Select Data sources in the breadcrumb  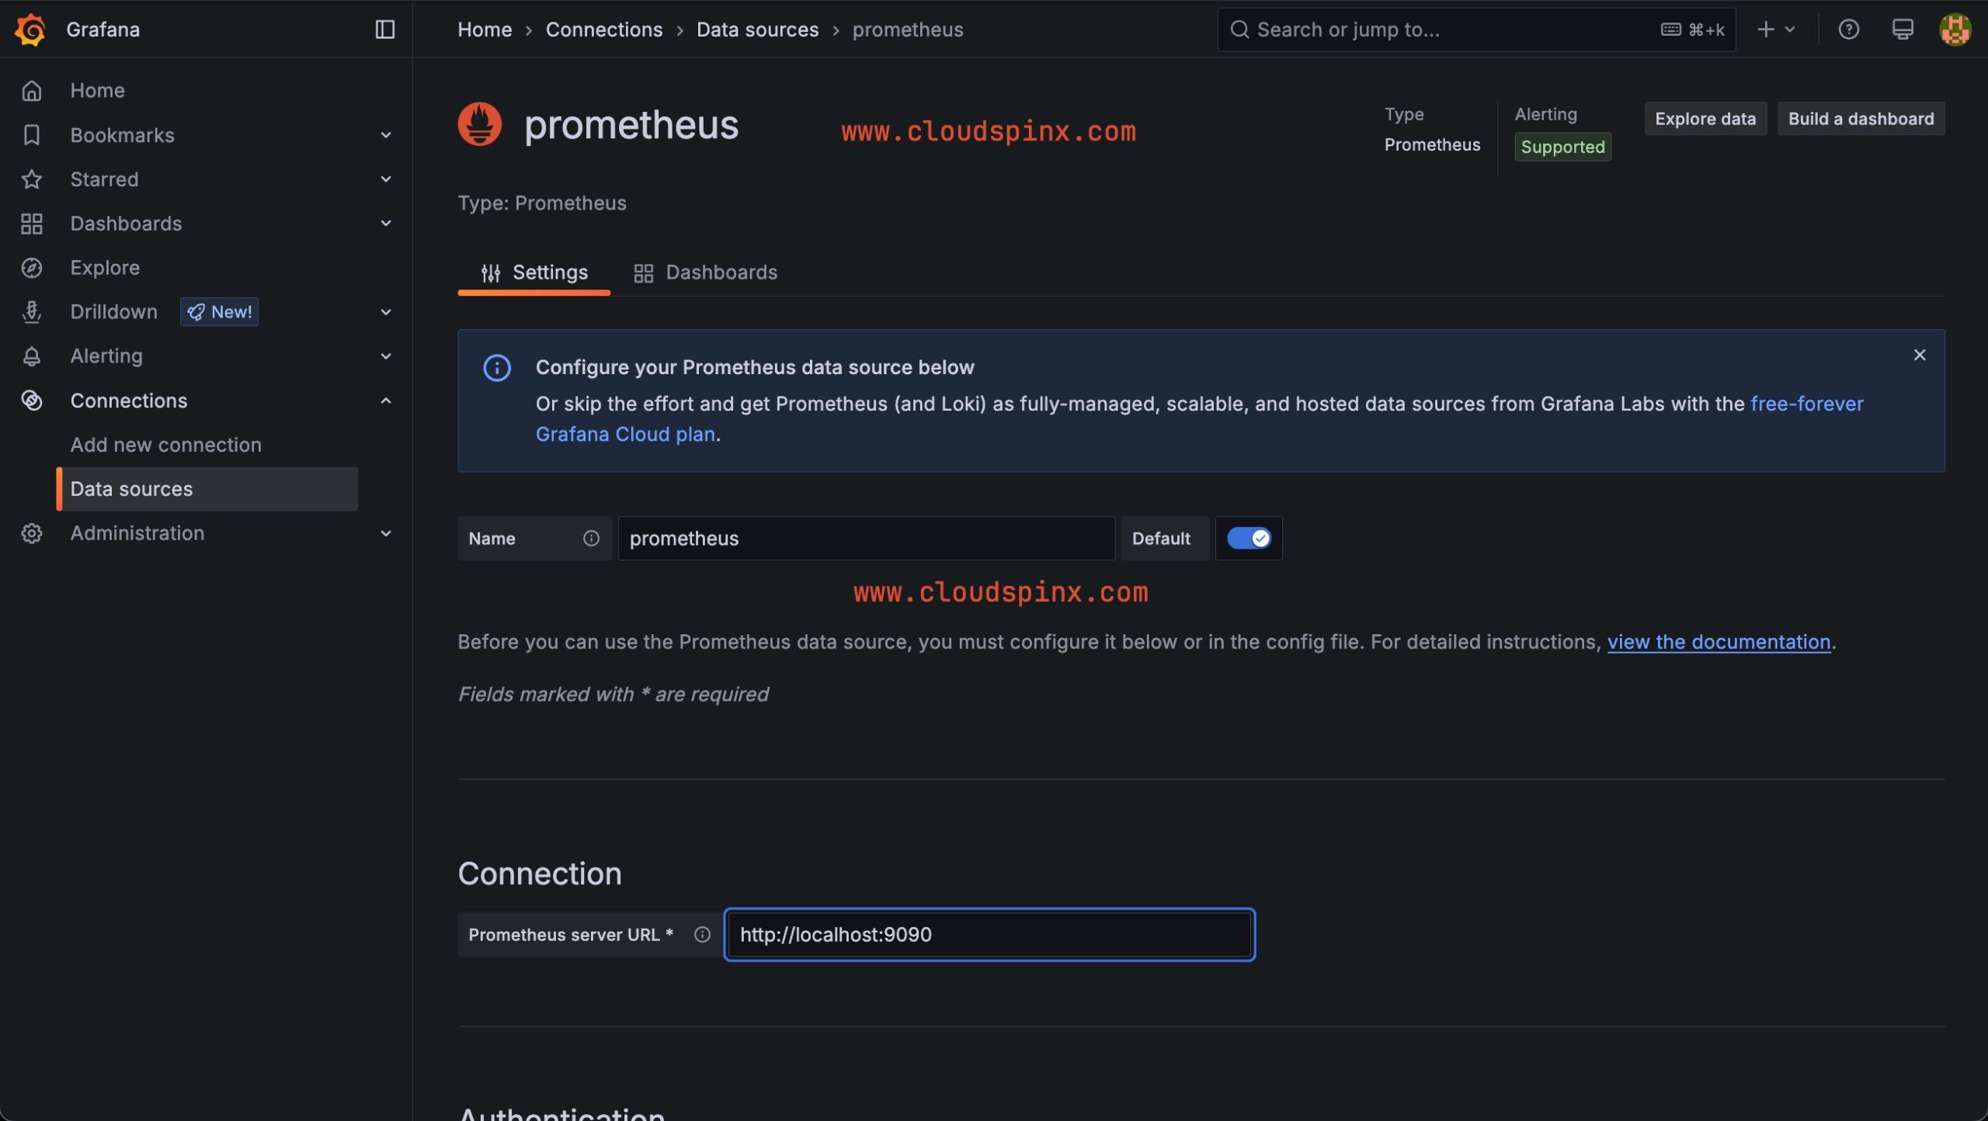click(757, 29)
